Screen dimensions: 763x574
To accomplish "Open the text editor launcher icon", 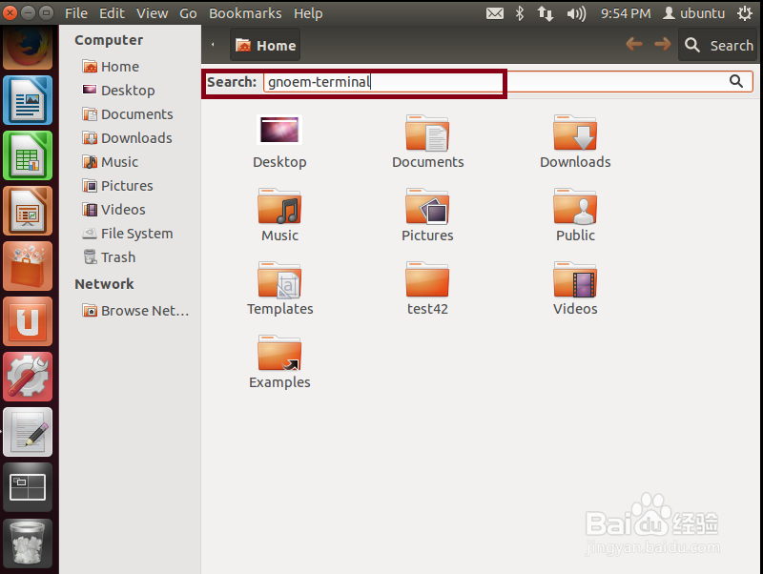I will coord(28,433).
